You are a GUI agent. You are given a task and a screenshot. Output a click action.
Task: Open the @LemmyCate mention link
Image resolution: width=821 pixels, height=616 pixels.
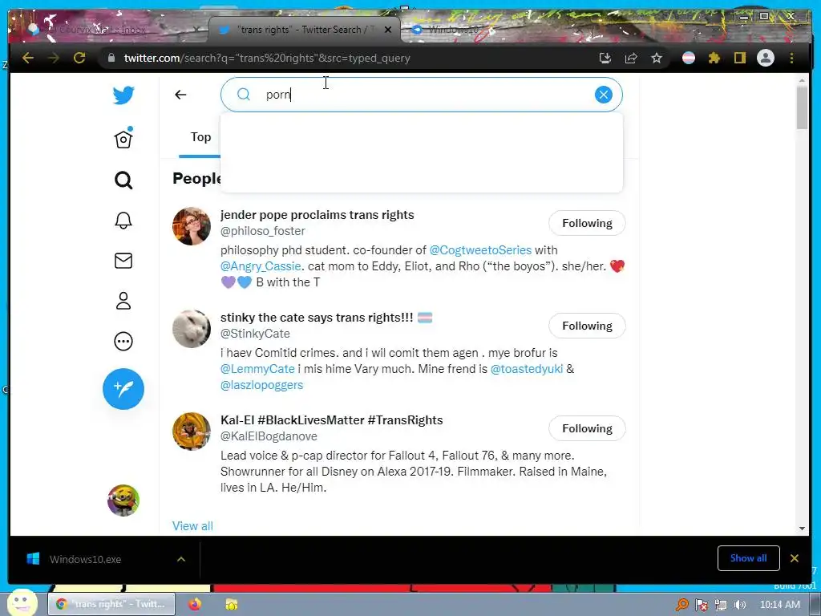[x=257, y=369]
